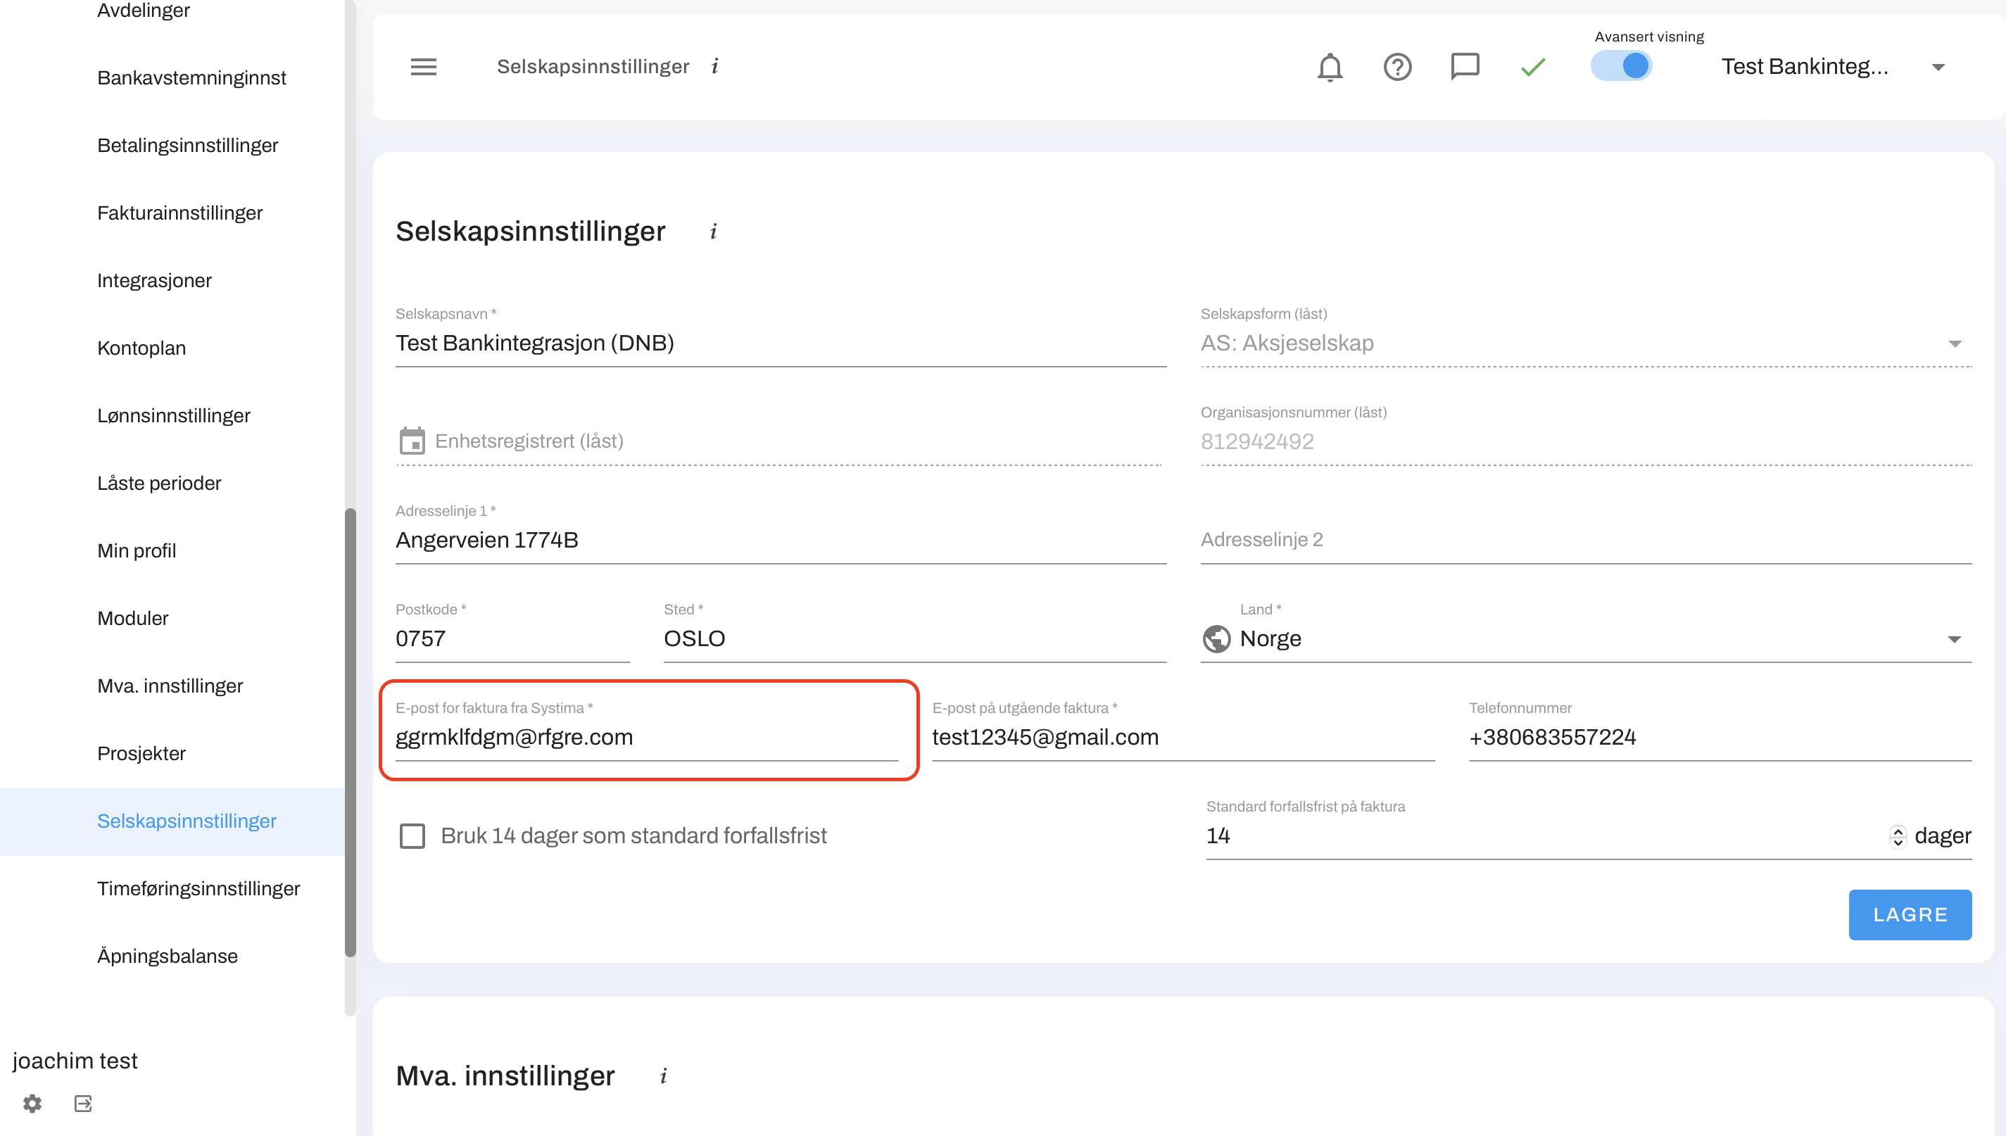This screenshot has height=1136, width=2006.
Task: Open Fakturainnstillinger in the sidebar
Action: 179,213
